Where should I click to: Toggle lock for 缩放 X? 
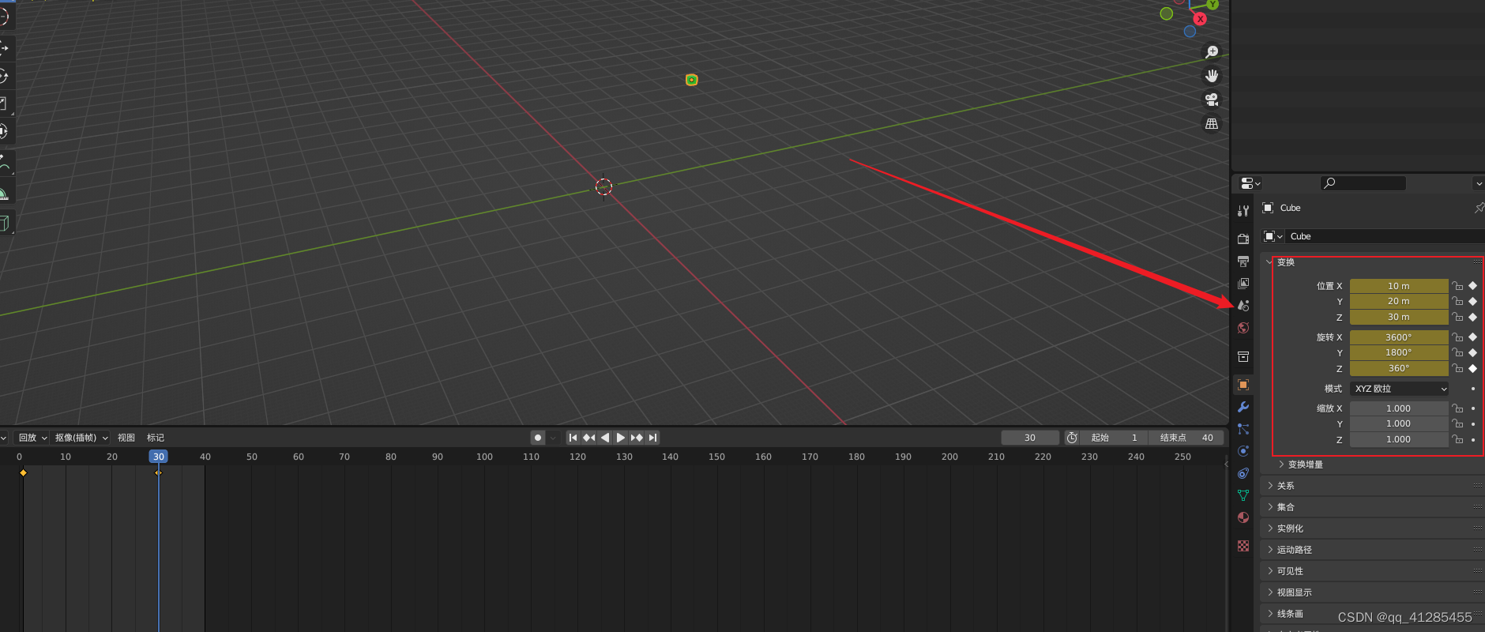(x=1458, y=408)
